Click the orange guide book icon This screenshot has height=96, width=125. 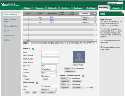(x=101, y=47)
